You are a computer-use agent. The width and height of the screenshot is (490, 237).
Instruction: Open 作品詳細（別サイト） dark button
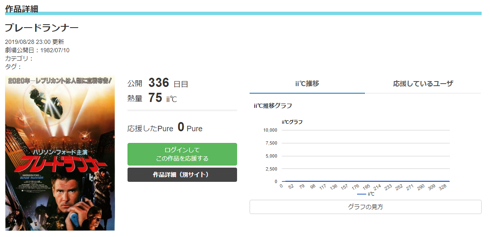[x=182, y=175]
